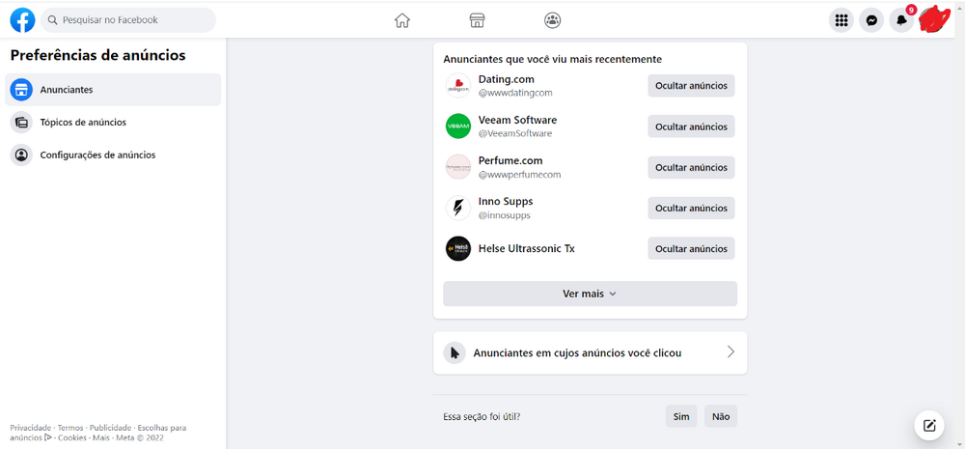Click the Perfume.com advertiser name
Screen dimensions: 965x449
510,160
